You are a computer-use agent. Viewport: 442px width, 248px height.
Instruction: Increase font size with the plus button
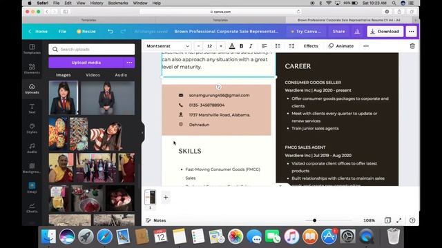221,46
